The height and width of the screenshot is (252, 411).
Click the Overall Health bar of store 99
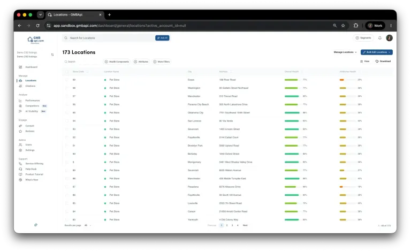coord(292,80)
